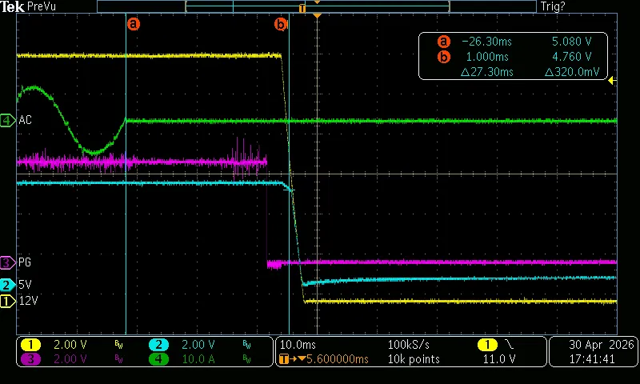Click the Trig? trigger status

(553, 6)
